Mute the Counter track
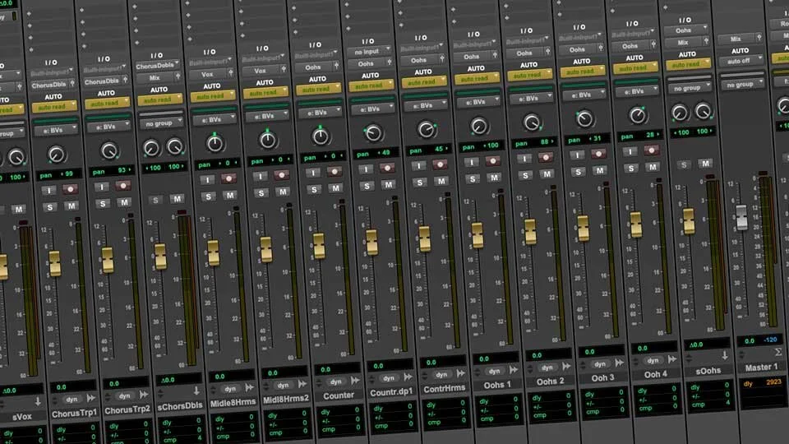Image resolution: width=789 pixels, height=444 pixels. coord(335,187)
